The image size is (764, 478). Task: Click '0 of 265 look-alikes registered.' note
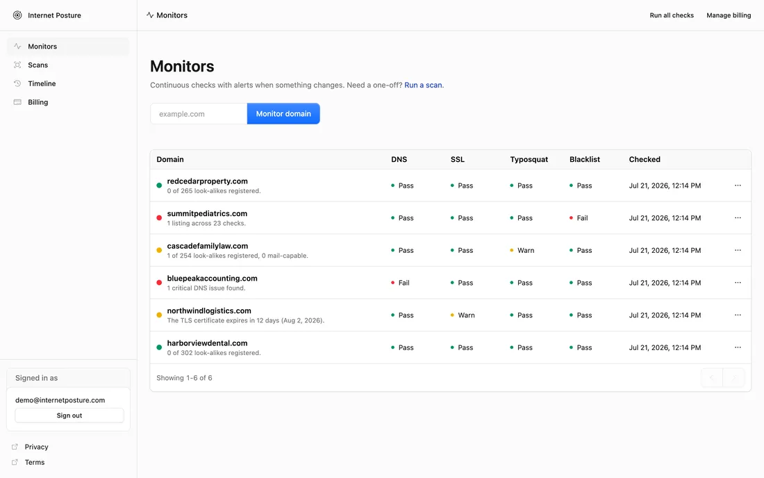214,191
